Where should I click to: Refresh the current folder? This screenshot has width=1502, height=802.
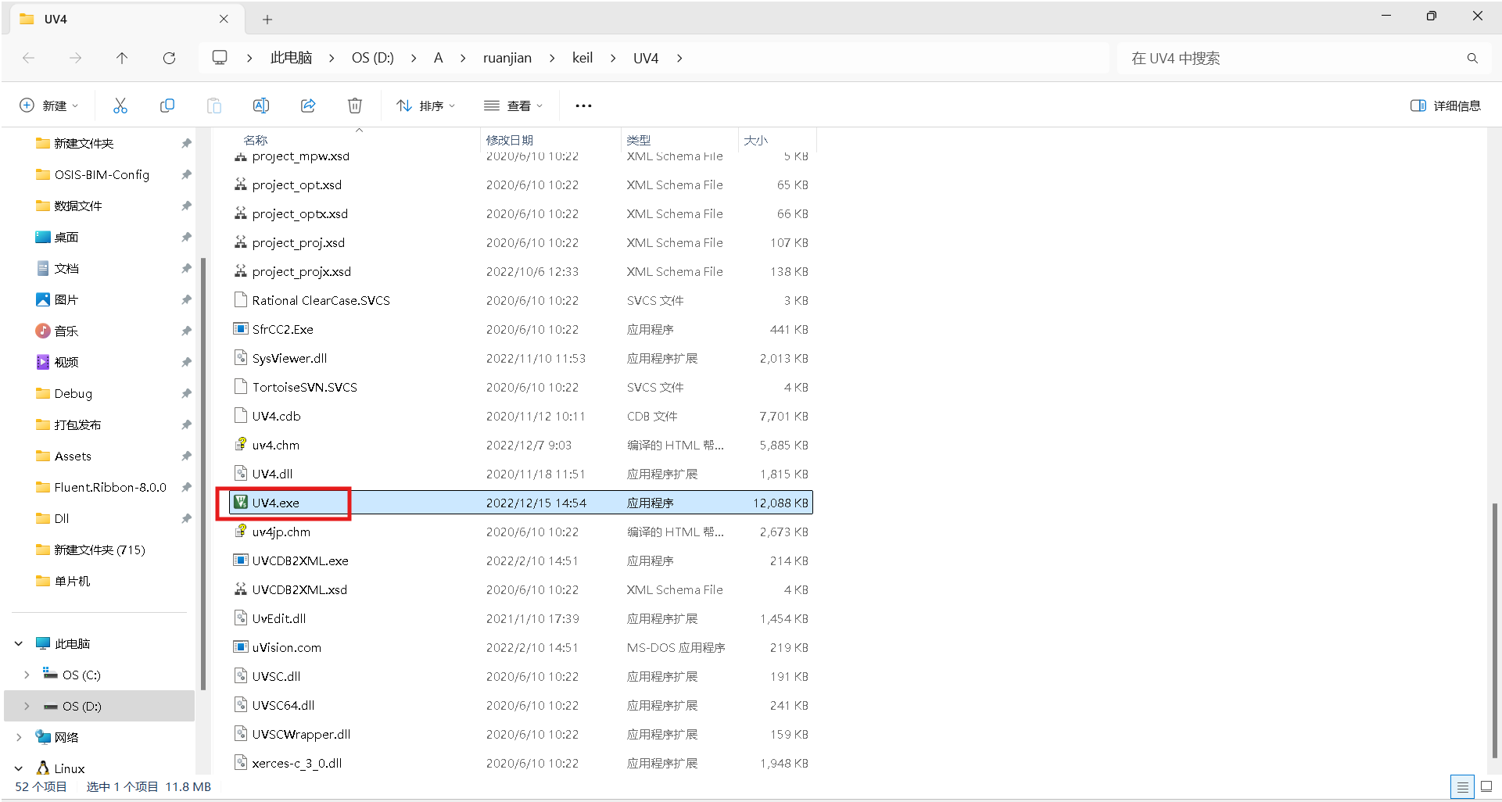point(169,58)
